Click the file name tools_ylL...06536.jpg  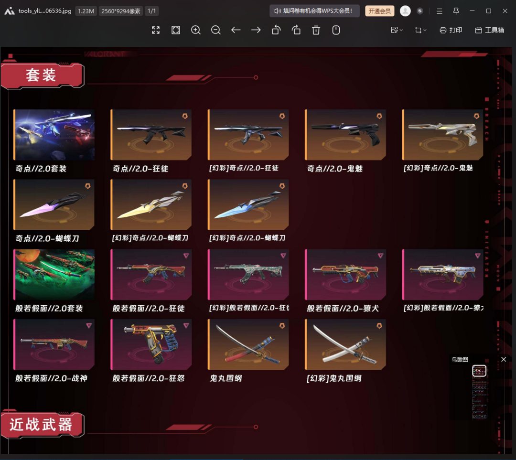(x=45, y=11)
